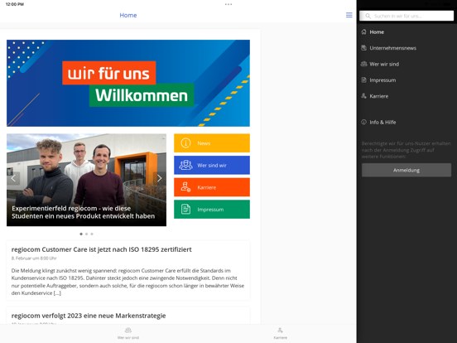The height and width of the screenshot is (343, 457).
Task: Select the second carousel page dot
Action: tap(87, 234)
